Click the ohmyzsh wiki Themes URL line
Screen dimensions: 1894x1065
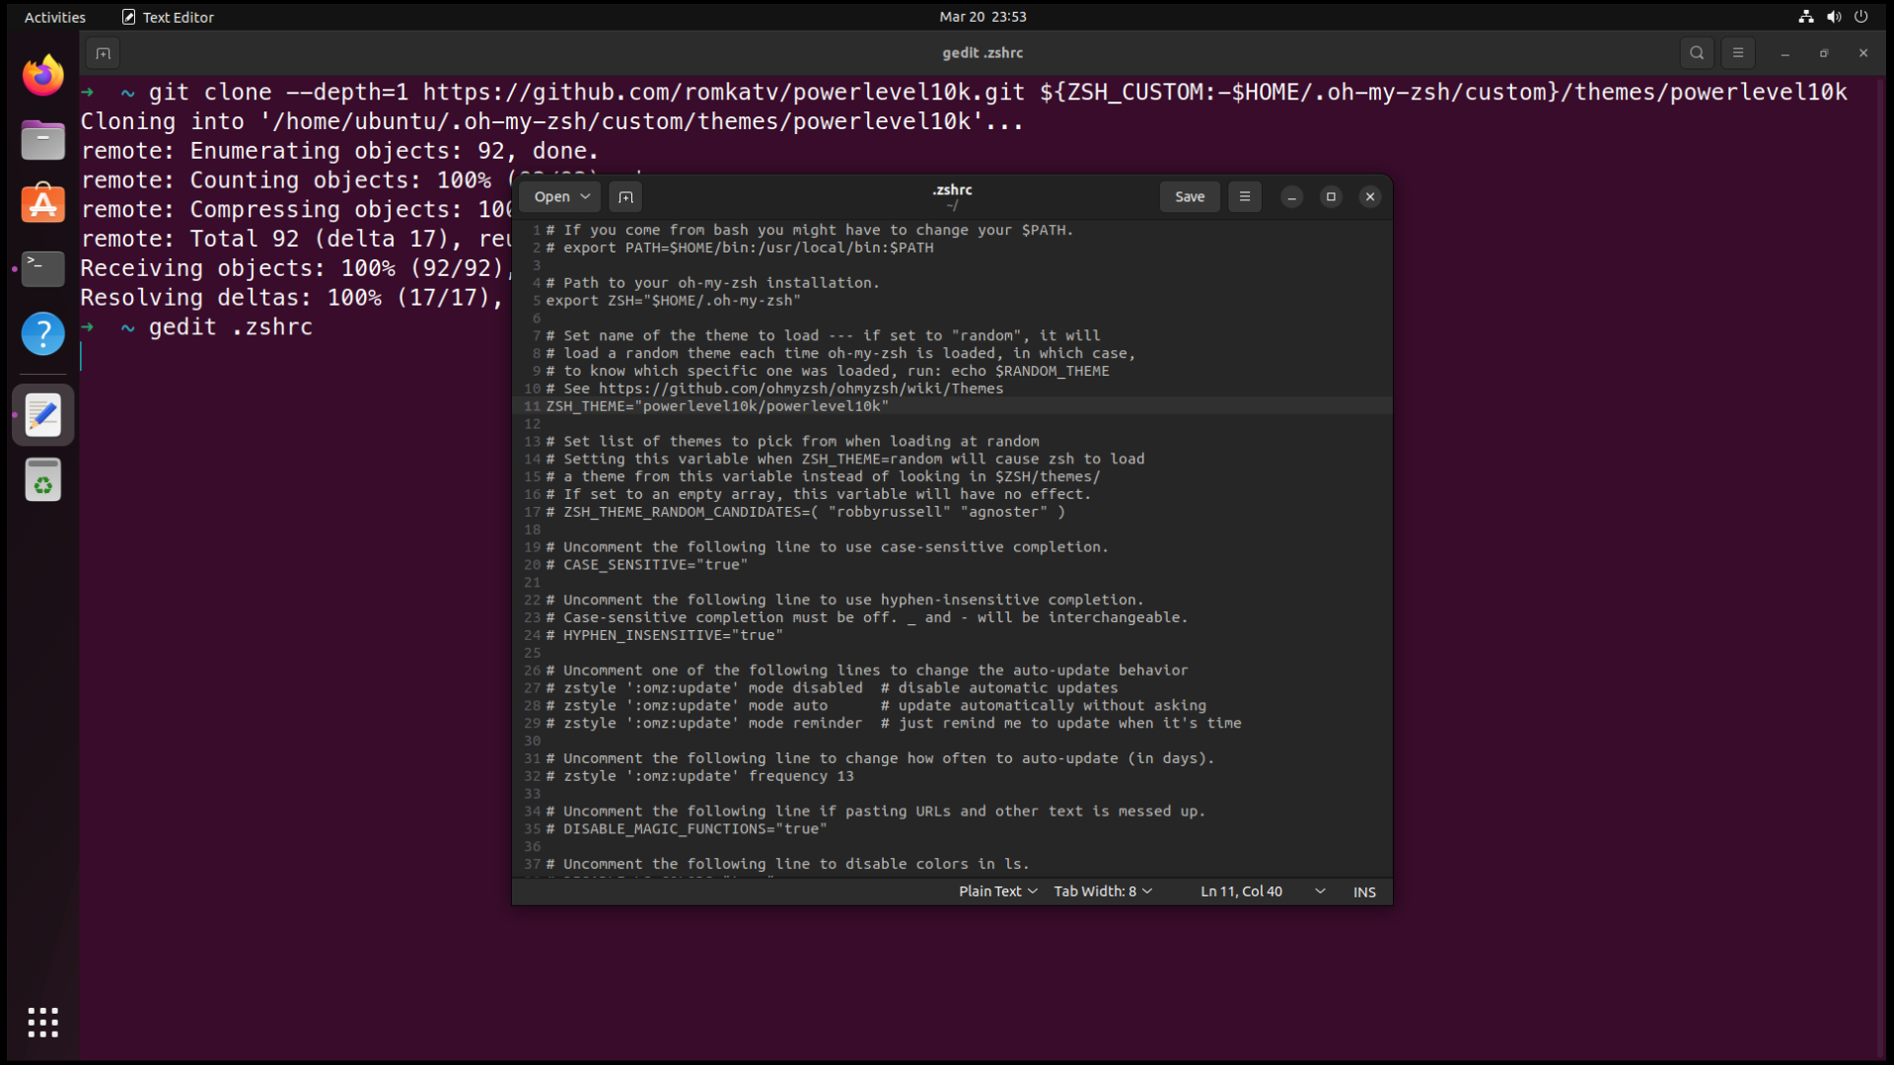click(775, 389)
